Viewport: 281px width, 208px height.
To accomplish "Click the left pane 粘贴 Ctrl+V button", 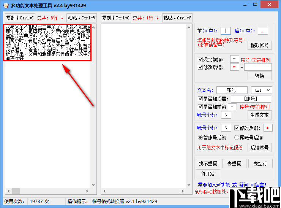I will [x=82, y=18].
